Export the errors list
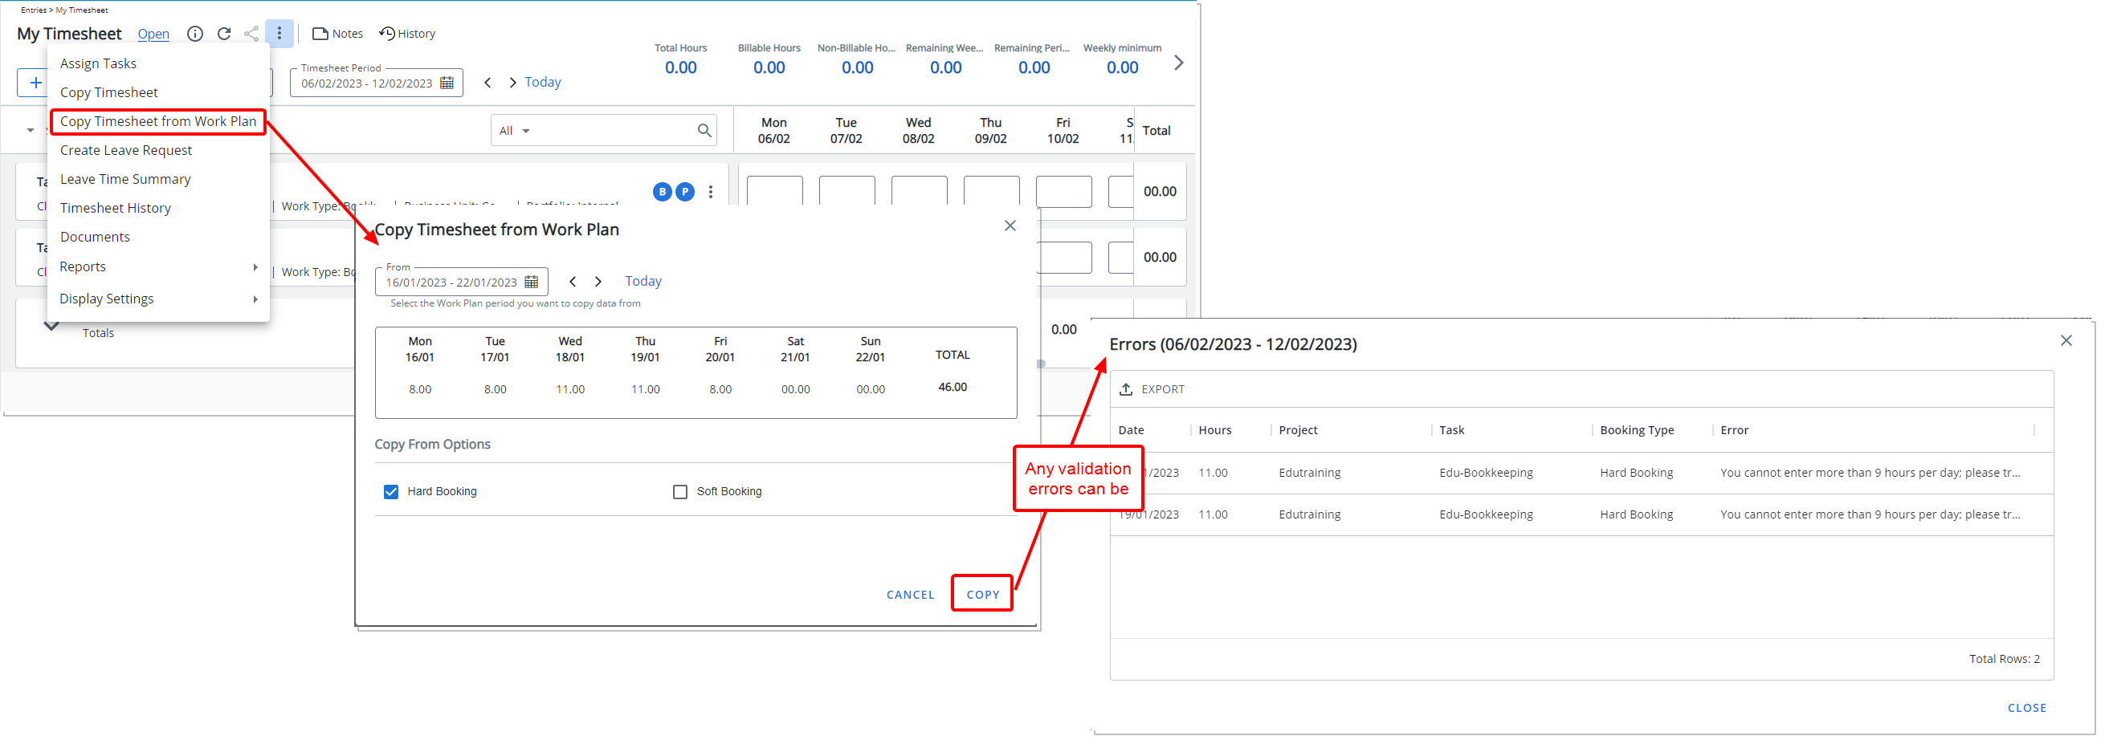Screen dimensions: 2105x744 tap(1152, 389)
